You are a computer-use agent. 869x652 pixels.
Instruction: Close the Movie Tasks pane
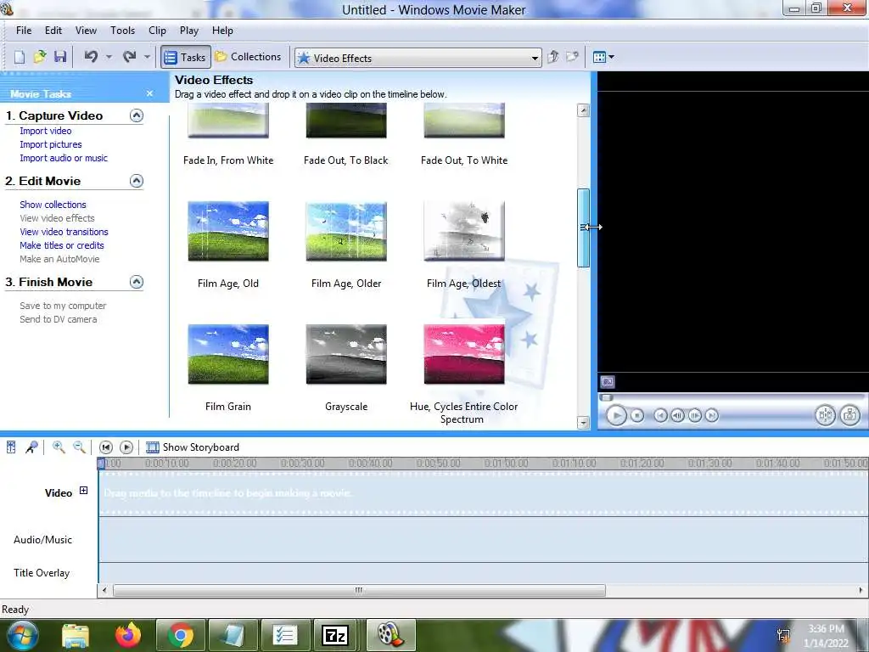[x=149, y=93]
